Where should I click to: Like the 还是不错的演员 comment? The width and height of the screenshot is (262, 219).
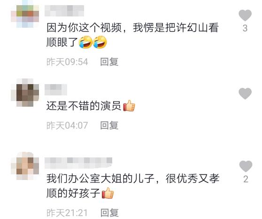[x=245, y=94]
